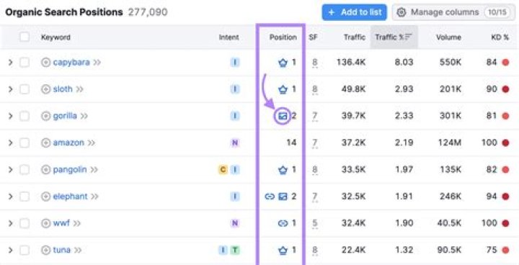519x265 pixels.
Task: Click the double-arrow icon after capybara
Action: coord(97,63)
